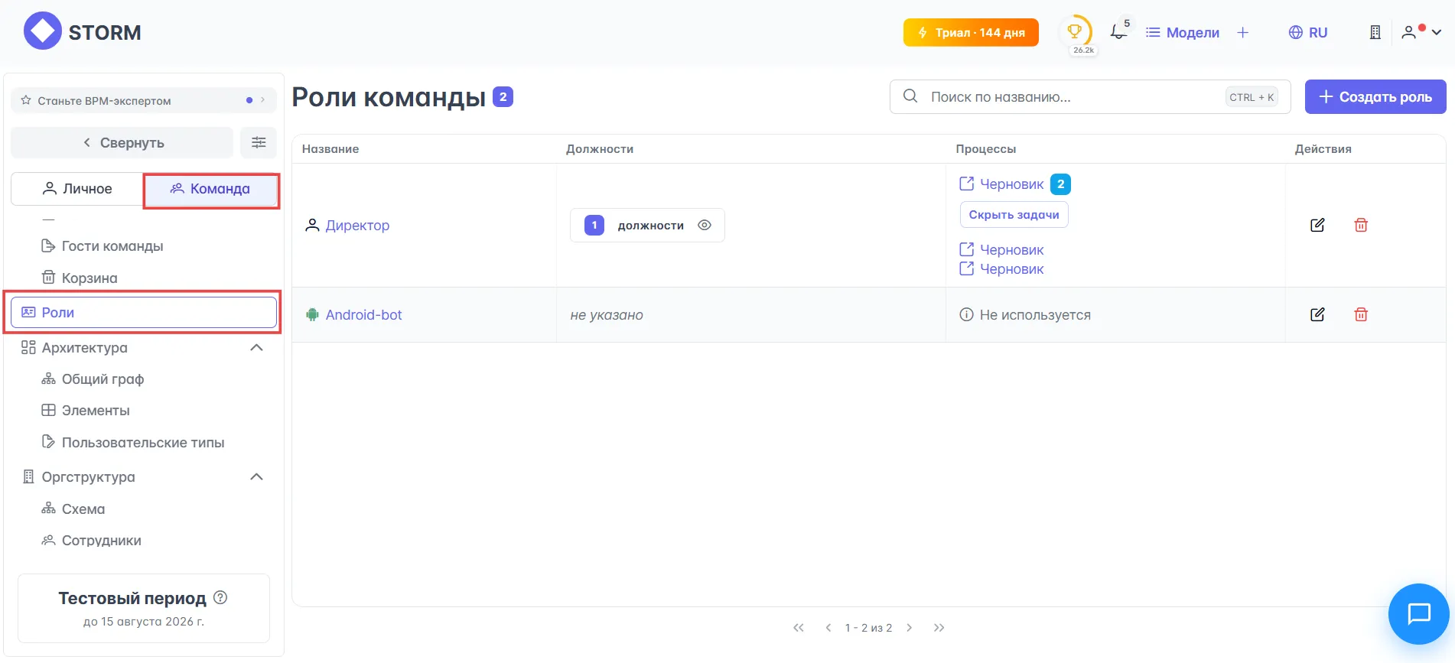1455x663 pixels.
Task: Click the trophy achievements icon
Action: click(1075, 32)
